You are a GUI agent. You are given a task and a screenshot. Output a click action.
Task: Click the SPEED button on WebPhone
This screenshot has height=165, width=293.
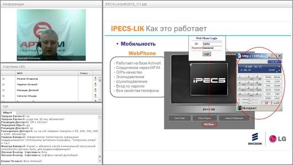[268, 98]
